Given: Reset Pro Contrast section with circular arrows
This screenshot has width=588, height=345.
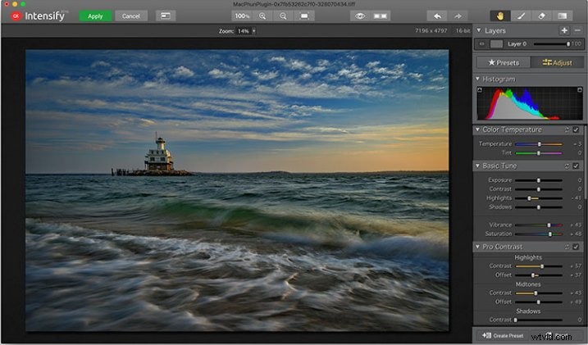Looking at the screenshot, I should tap(567, 247).
